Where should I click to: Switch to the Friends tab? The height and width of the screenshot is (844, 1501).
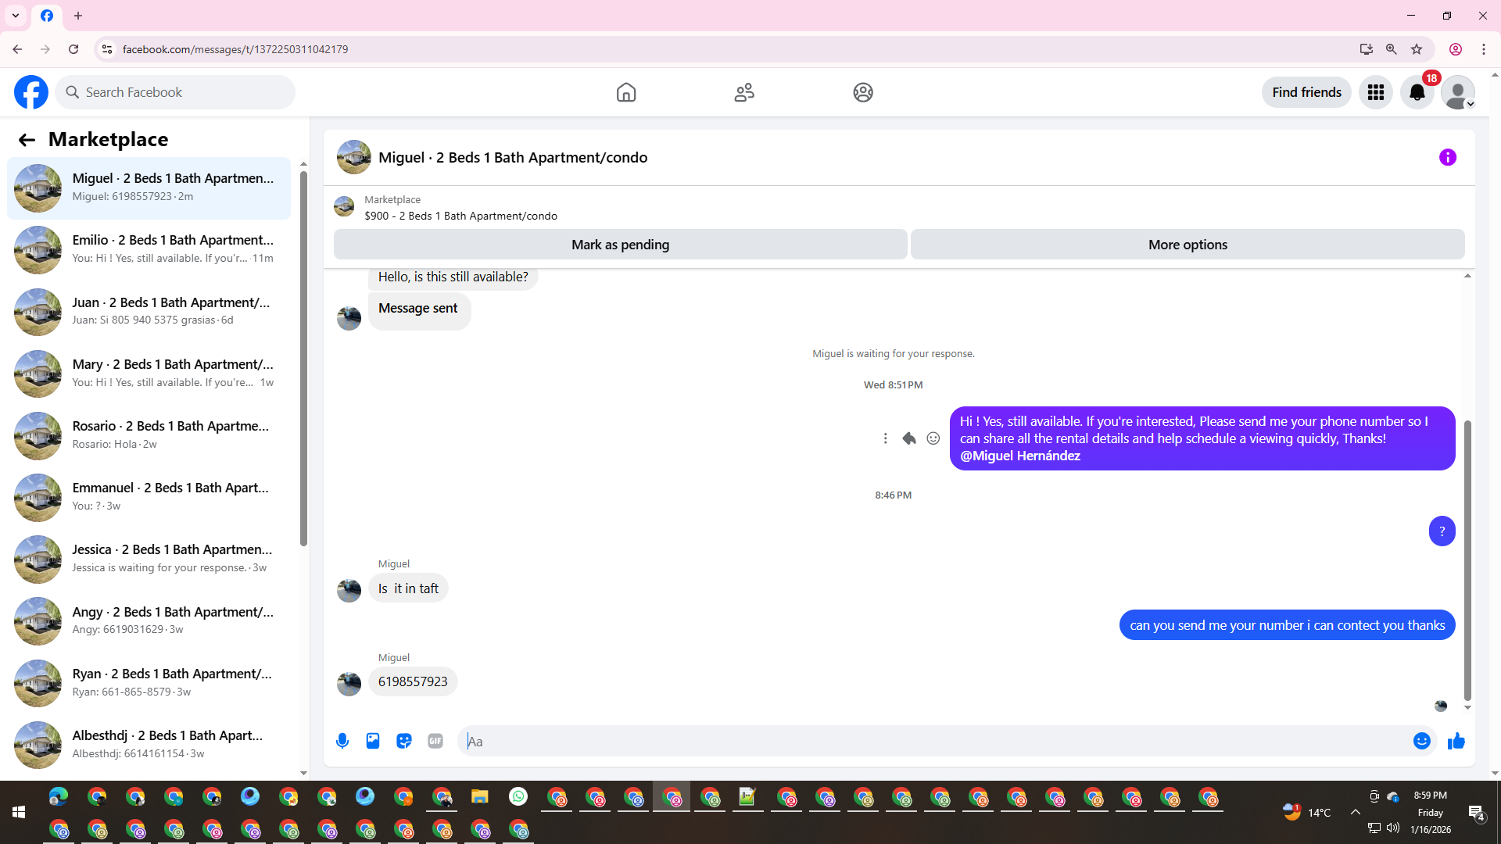744,92
